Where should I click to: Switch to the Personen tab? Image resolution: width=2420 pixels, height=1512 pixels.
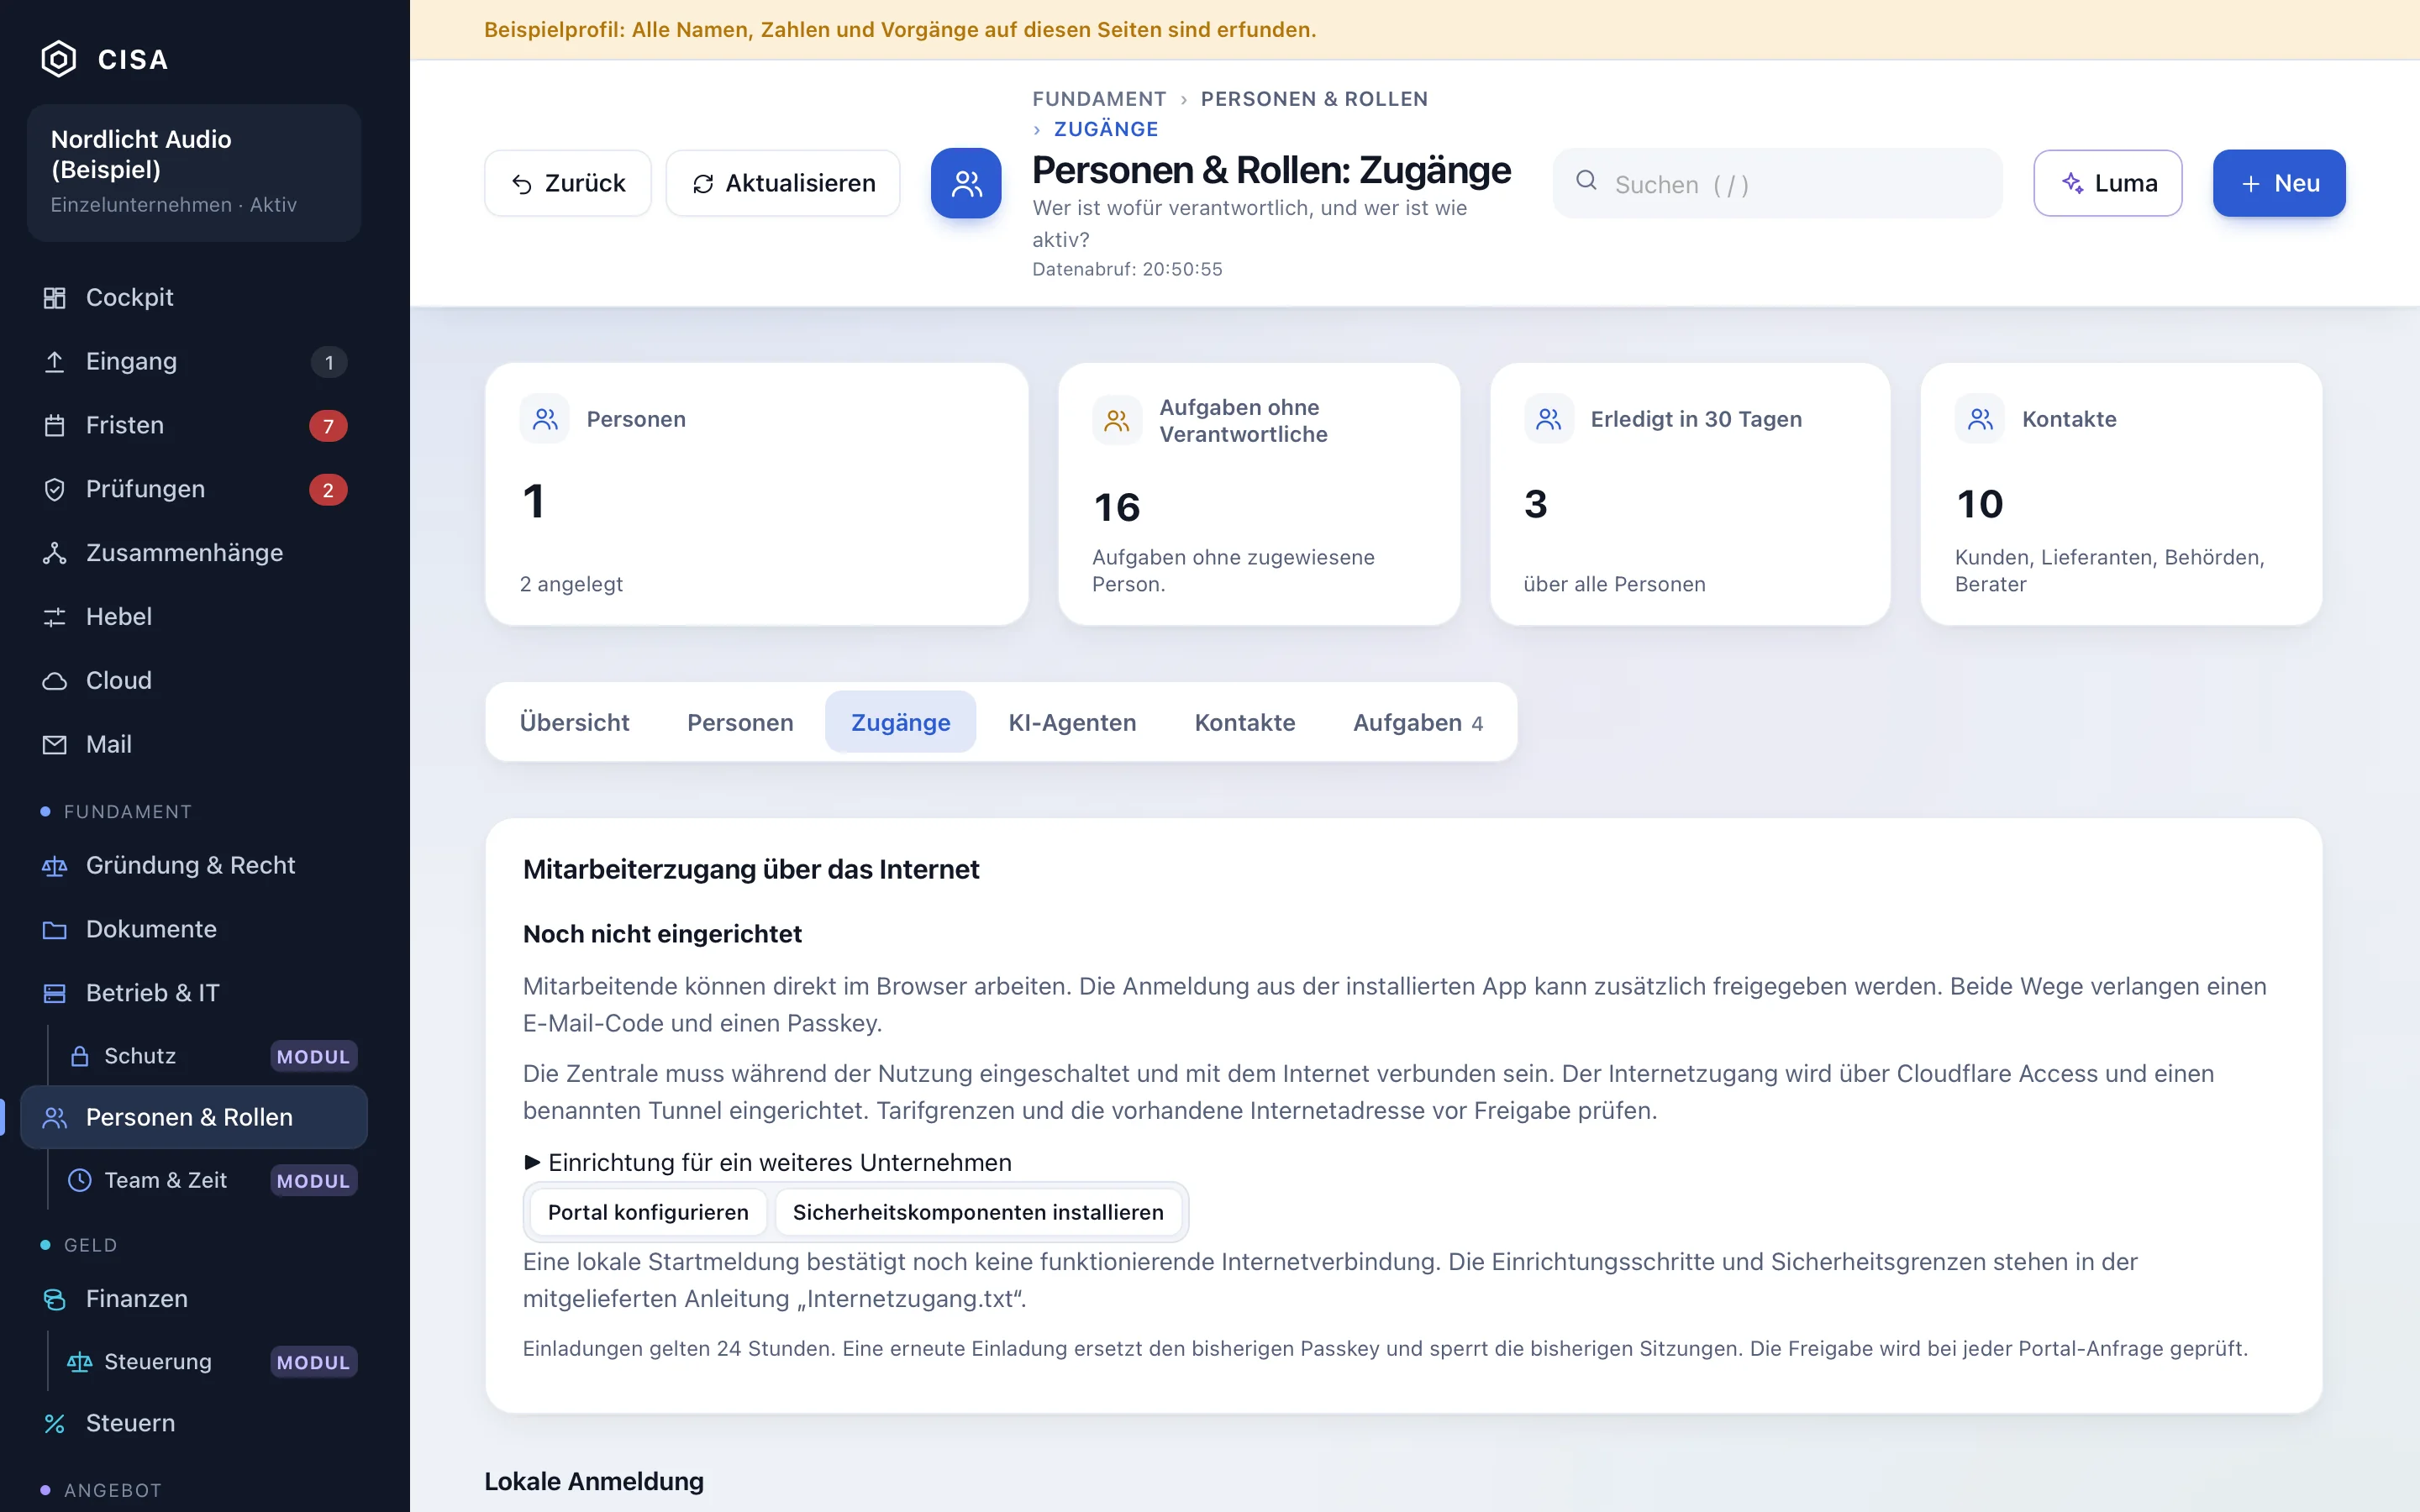coord(740,722)
